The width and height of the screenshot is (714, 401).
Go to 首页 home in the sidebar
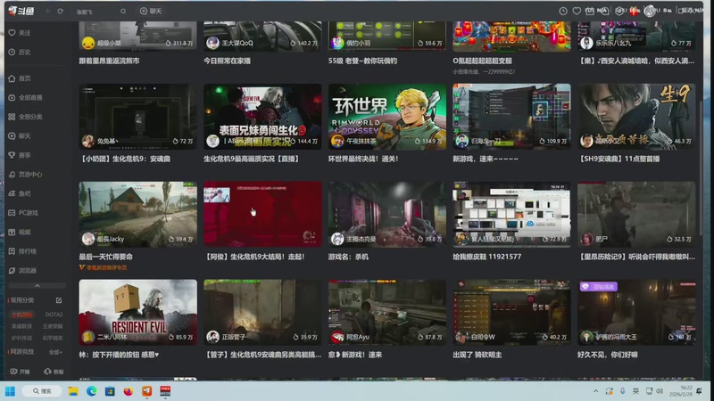tap(20, 78)
